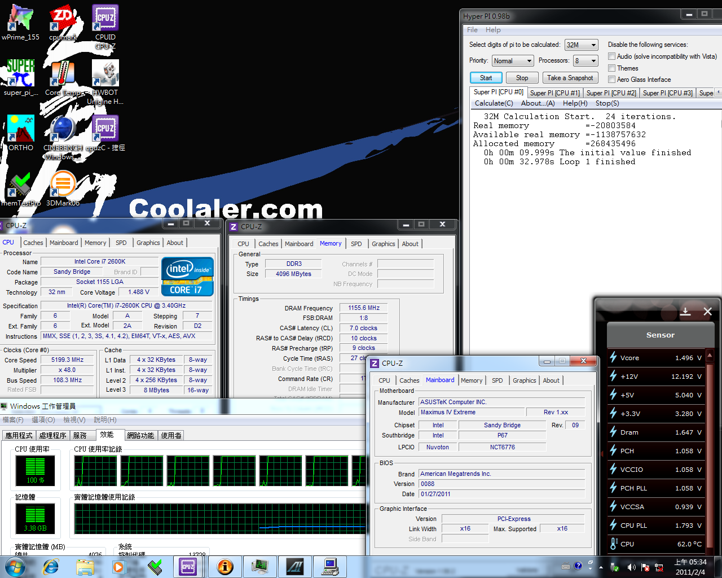The height and width of the screenshot is (578, 722).
Task: Open the Priority Normal dropdown
Action: point(512,60)
